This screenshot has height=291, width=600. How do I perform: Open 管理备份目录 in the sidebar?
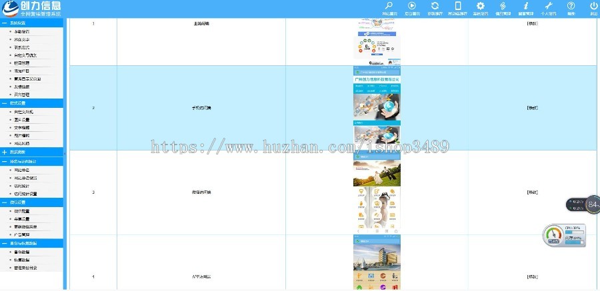pos(25,268)
